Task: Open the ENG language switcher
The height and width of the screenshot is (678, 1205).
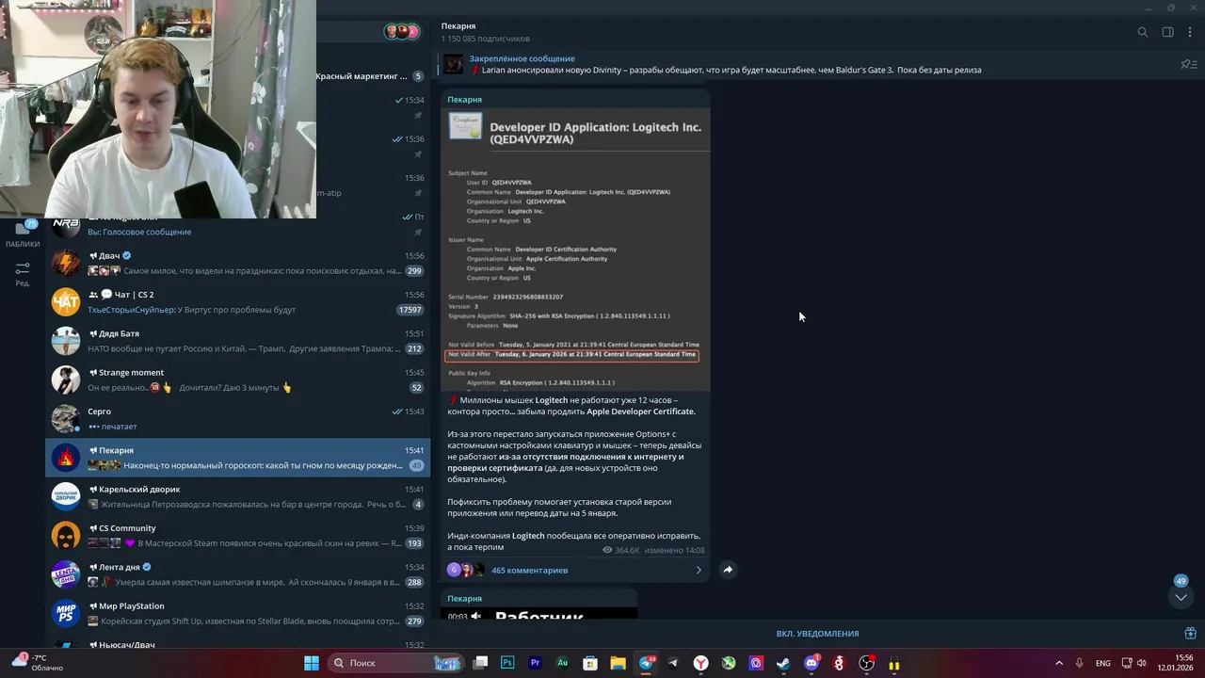Action: [x=1102, y=663]
